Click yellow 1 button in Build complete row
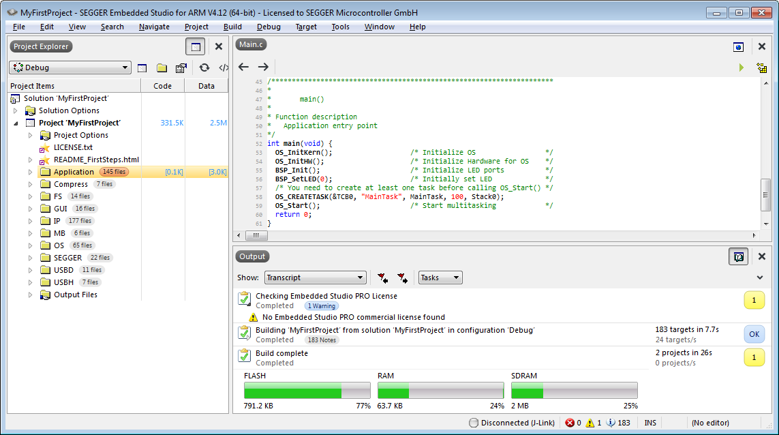Screen dimensions: 779x435 [x=754, y=357]
